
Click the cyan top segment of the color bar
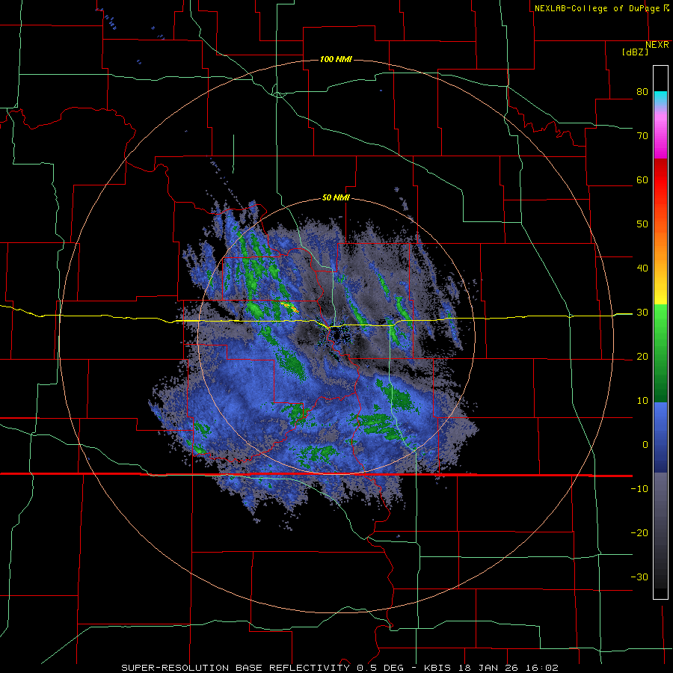tap(660, 97)
